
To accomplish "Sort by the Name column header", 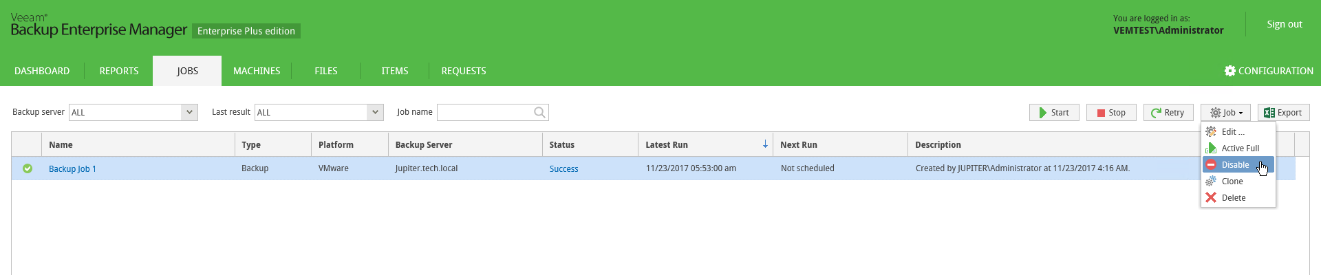I will point(138,144).
